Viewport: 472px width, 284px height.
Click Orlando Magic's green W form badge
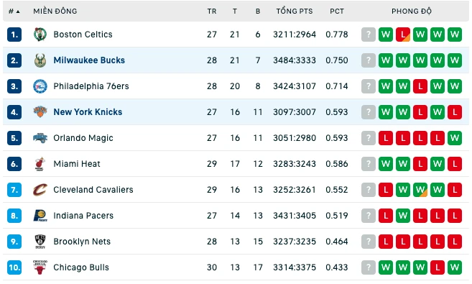[x=455, y=138]
